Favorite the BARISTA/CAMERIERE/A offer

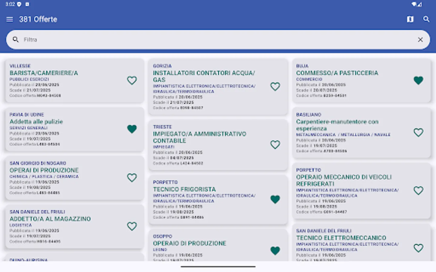[x=132, y=80]
